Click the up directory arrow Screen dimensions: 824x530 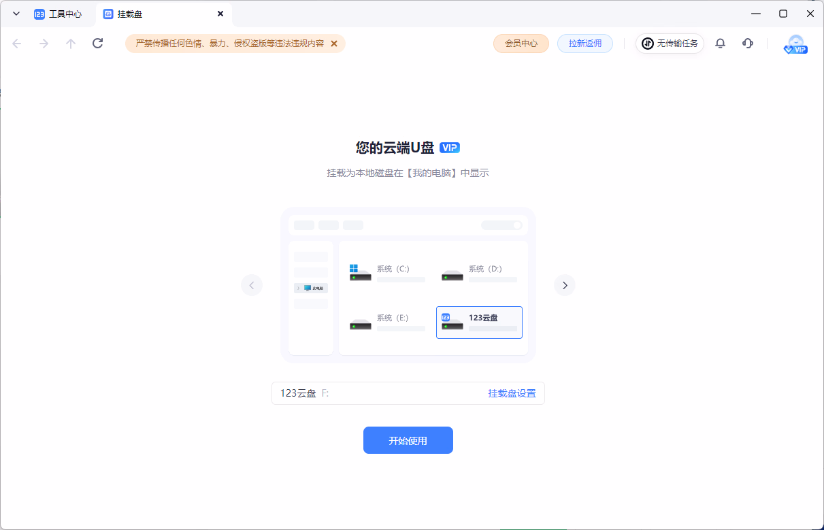click(71, 44)
